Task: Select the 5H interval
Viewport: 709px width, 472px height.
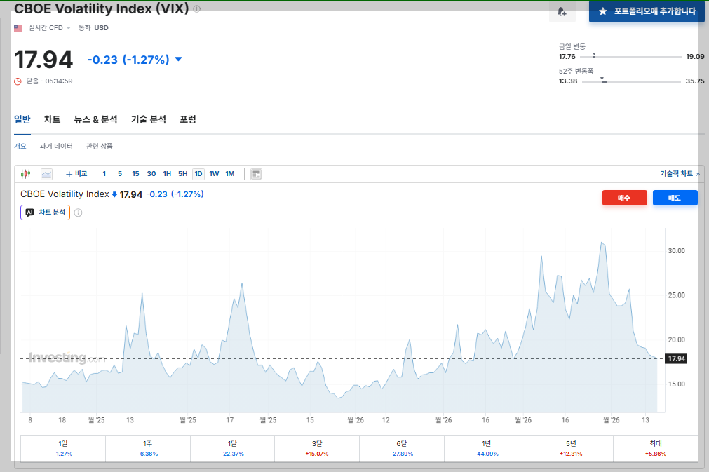Action: [182, 174]
